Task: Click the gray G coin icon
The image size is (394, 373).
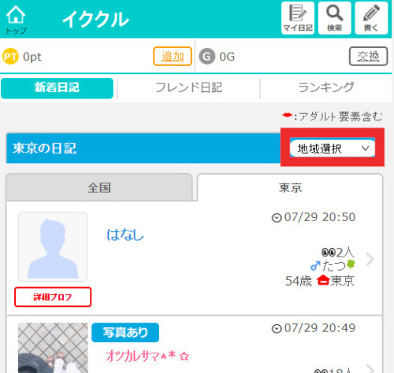Action: (x=207, y=56)
